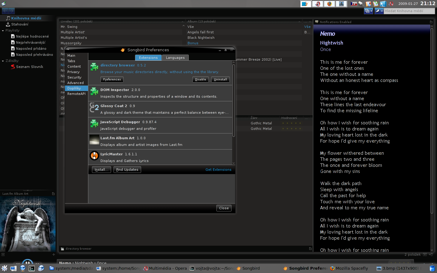
Task: Switch to the Extensions tab
Action: click(148, 58)
